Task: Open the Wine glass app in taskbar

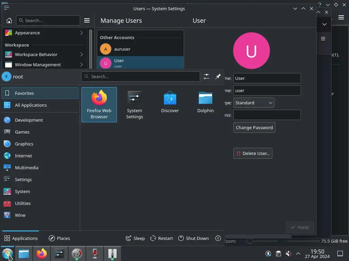Action: point(95,254)
